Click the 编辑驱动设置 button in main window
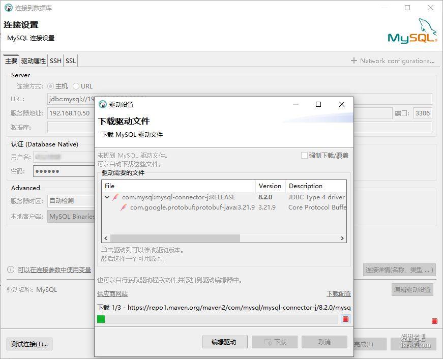443x359 pixels. 412,289
